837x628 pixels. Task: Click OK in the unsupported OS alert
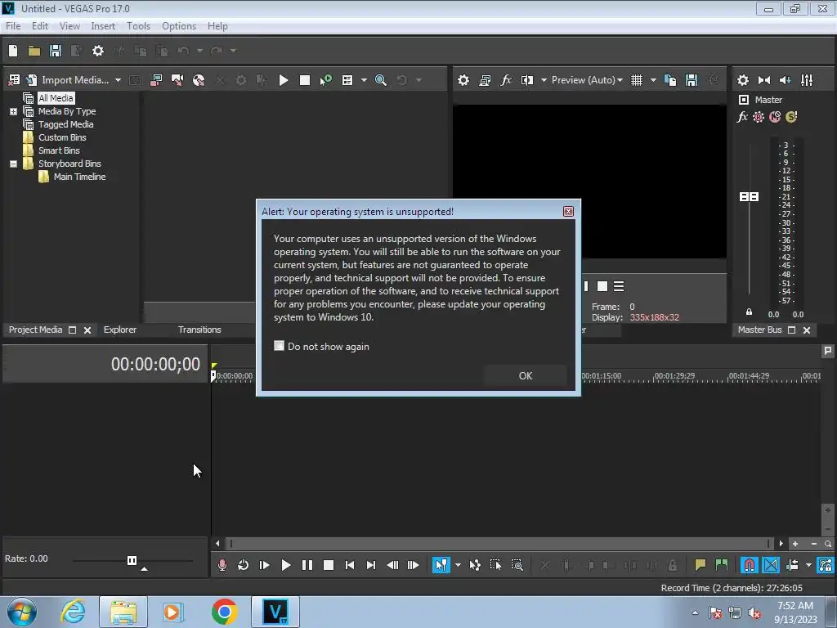click(526, 375)
